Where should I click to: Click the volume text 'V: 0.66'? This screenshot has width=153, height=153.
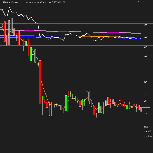(147, 131)
